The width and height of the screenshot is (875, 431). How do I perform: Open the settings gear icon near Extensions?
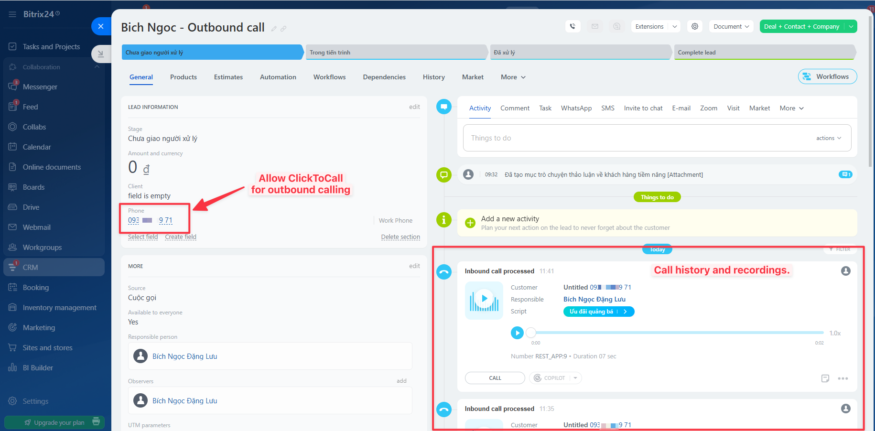pyautogui.click(x=695, y=26)
